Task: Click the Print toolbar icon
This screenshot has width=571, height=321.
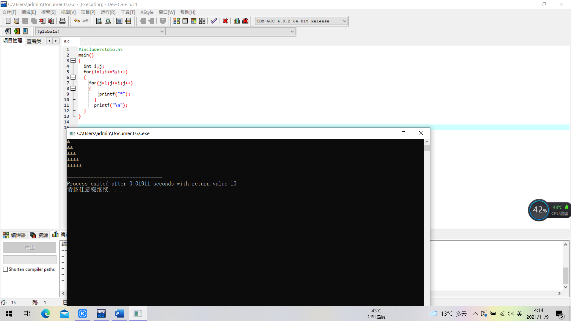Action: pos(62,21)
